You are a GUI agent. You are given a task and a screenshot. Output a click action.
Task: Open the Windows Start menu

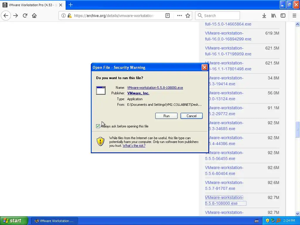point(14,221)
